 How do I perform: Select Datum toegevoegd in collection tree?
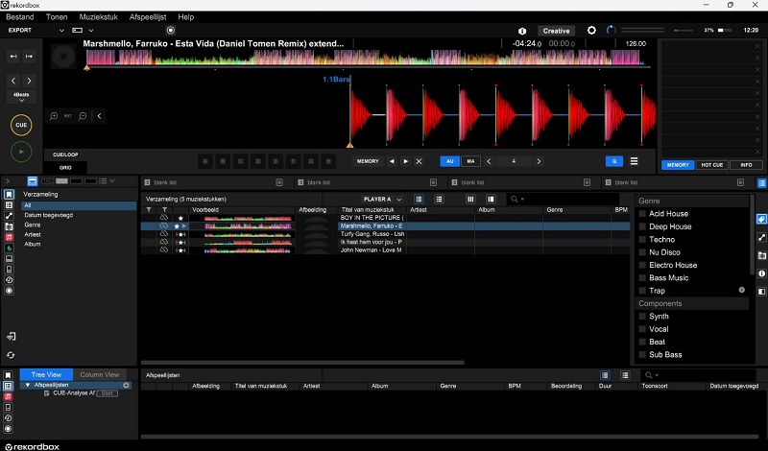pos(49,215)
